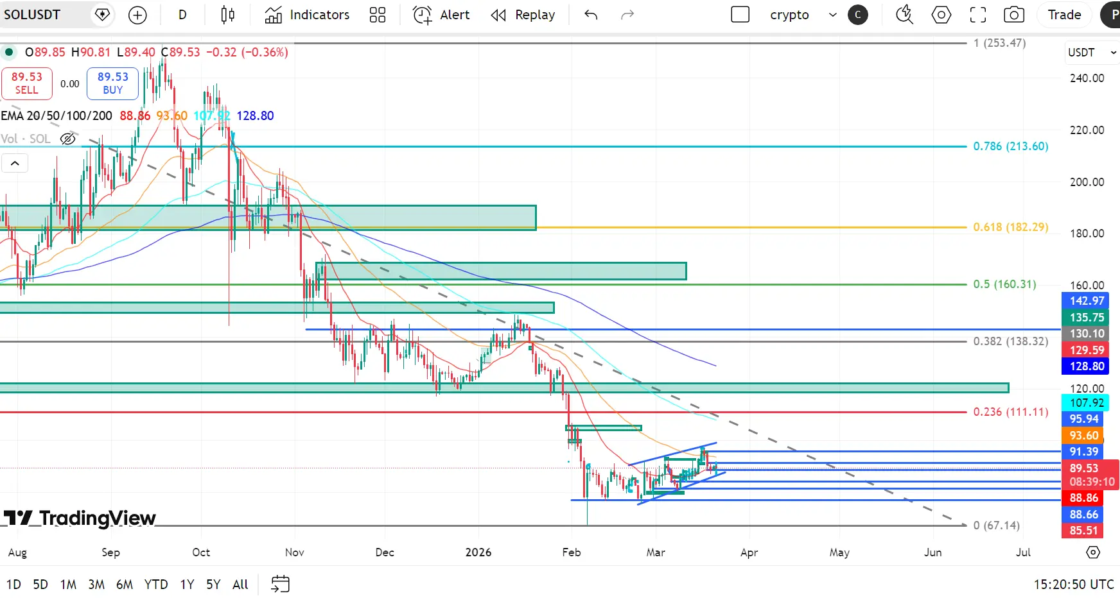1120x598 pixels.
Task: Click the 128.80 blue EMA price label
Action: pos(1087,366)
